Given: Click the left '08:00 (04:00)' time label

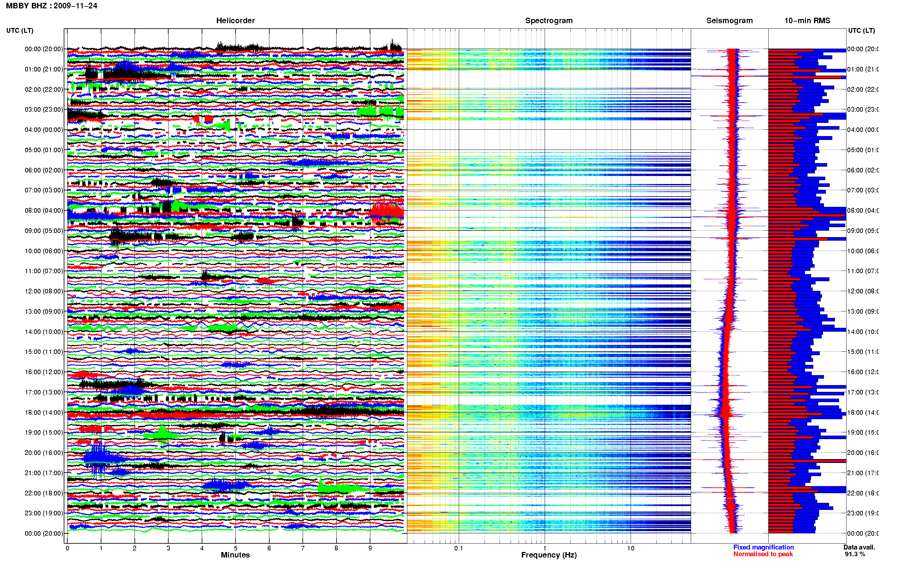Looking at the screenshot, I should point(44,210).
